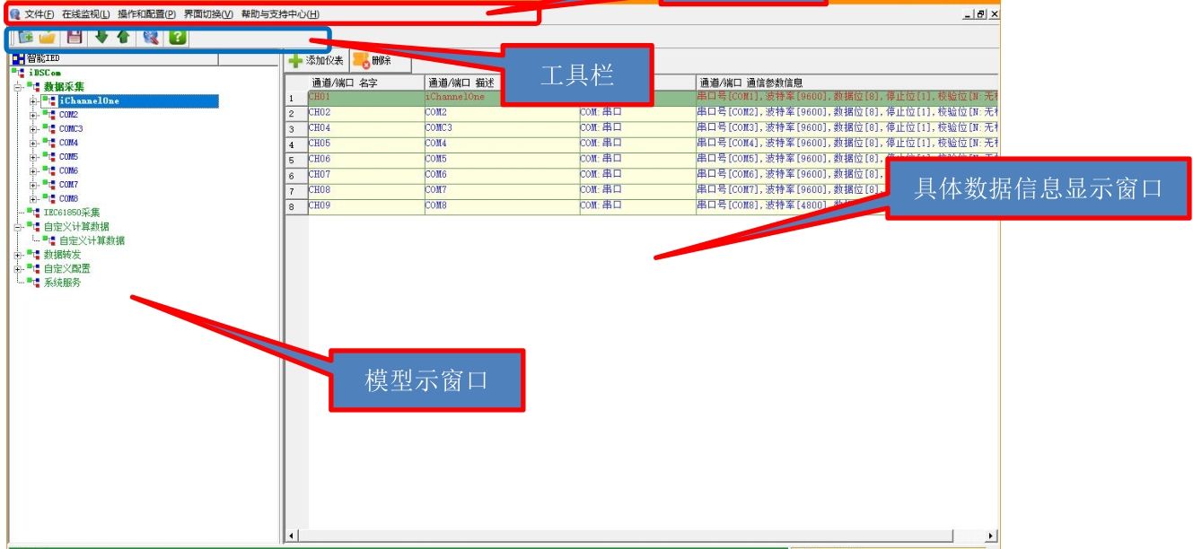Expand the iChannelOne tree node
Screen dimensions: 1193x549
(33, 101)
